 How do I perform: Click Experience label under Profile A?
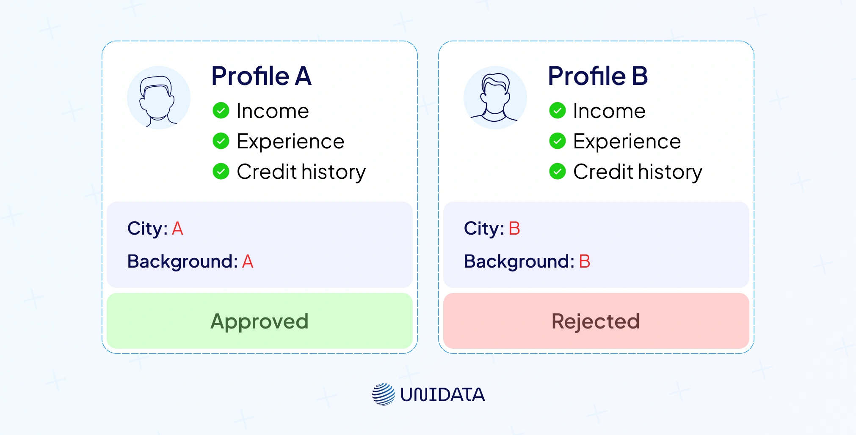[290, 142]
